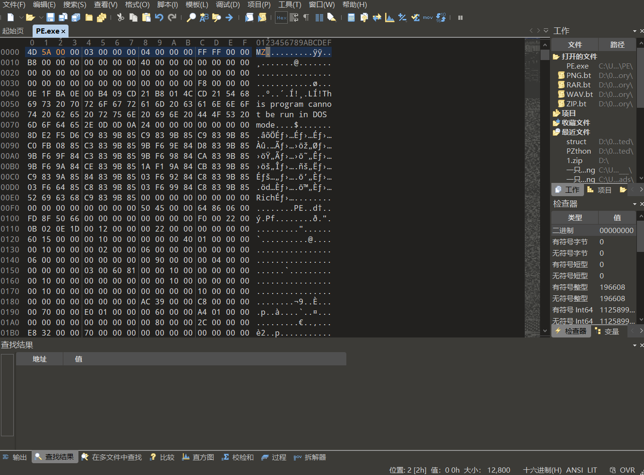Toggle the paragraph whitespace marker button

(x=306, y=17)
